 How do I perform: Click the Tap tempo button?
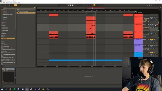tap(2, 5)
